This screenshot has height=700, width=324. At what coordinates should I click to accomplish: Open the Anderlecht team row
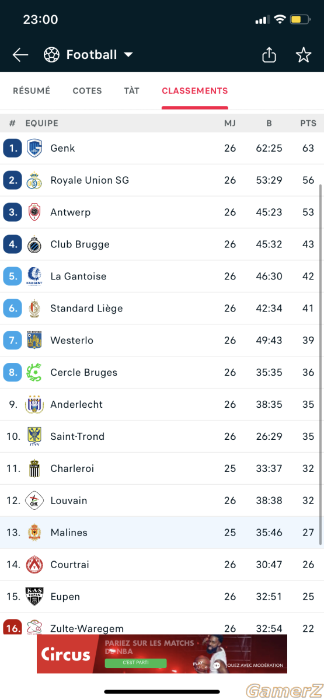(162, 404)
